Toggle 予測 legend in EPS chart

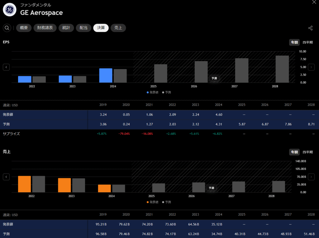click(166, 92)
